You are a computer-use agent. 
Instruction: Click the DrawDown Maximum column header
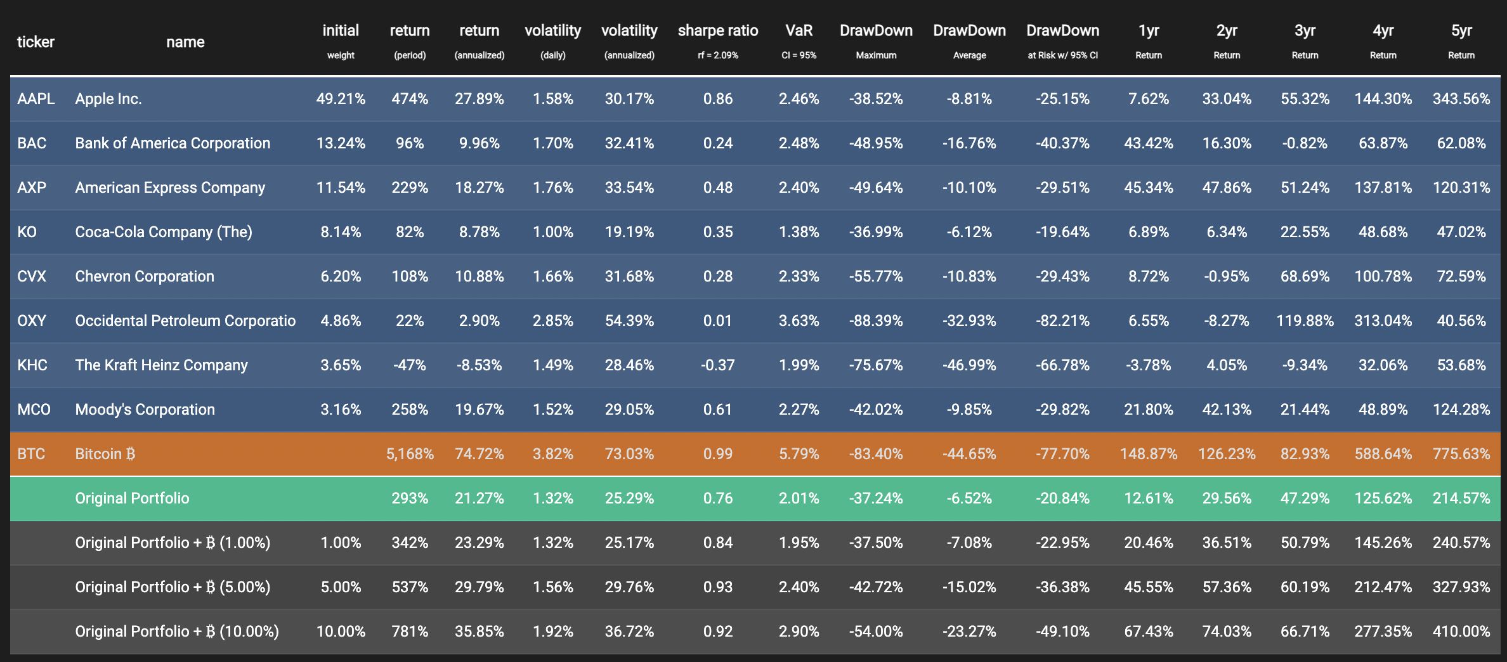click(876, 41)
